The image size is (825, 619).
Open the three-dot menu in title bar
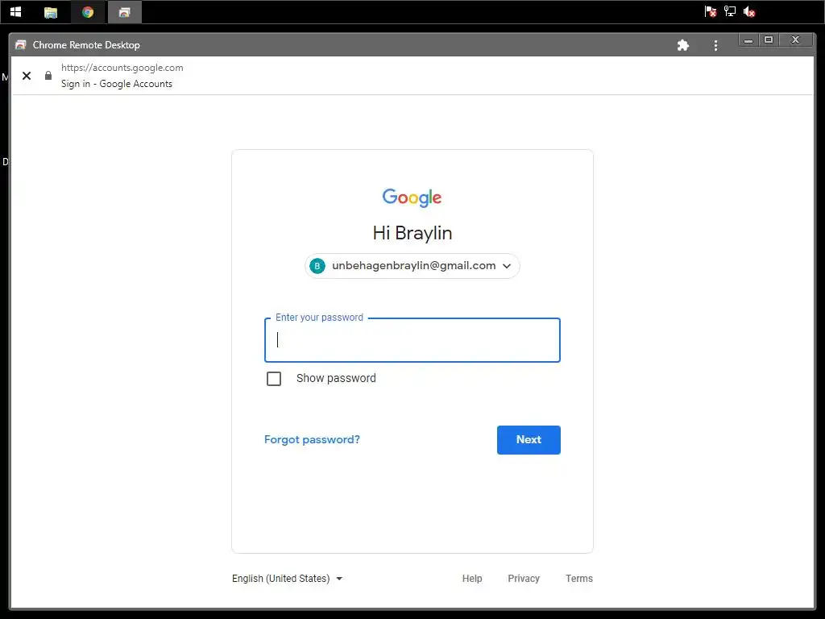715,45
